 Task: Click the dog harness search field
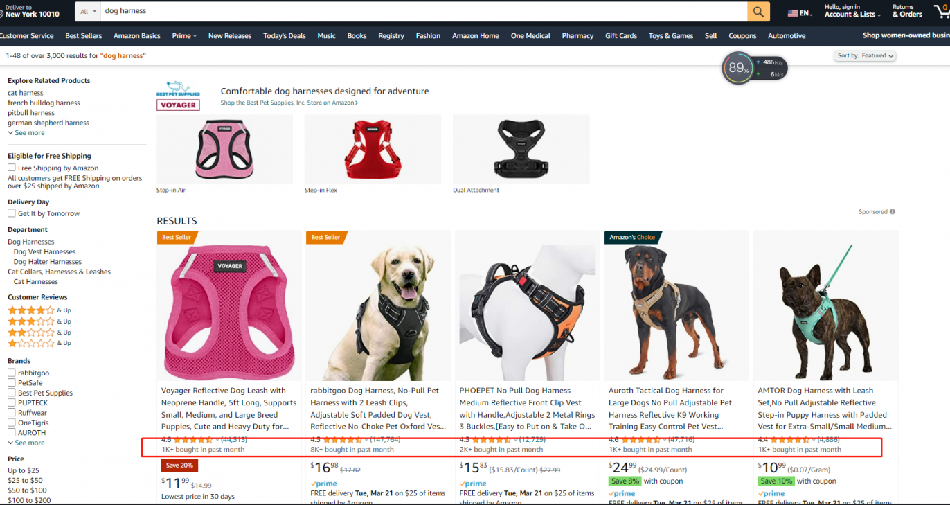point(424,12)
